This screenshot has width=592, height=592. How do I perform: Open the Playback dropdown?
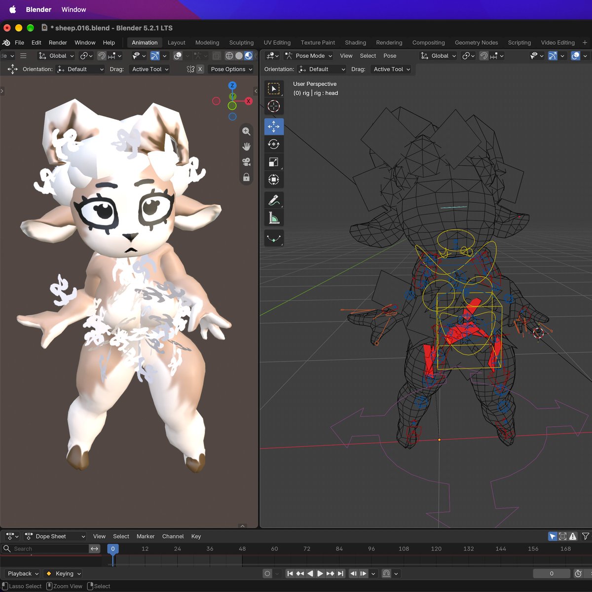(x=23, y=573)
